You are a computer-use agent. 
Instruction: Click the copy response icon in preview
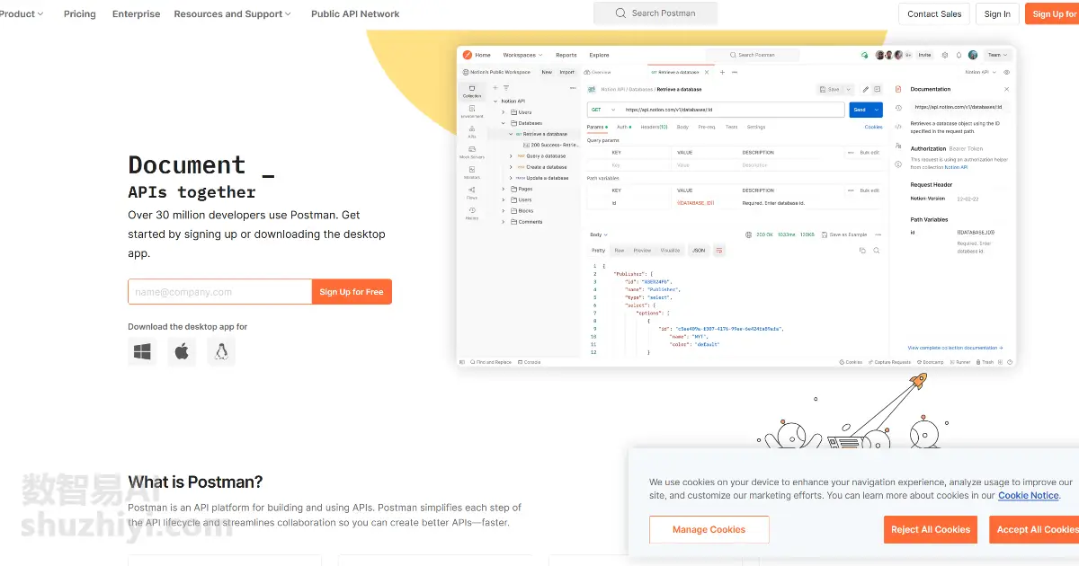pos(862,251)
